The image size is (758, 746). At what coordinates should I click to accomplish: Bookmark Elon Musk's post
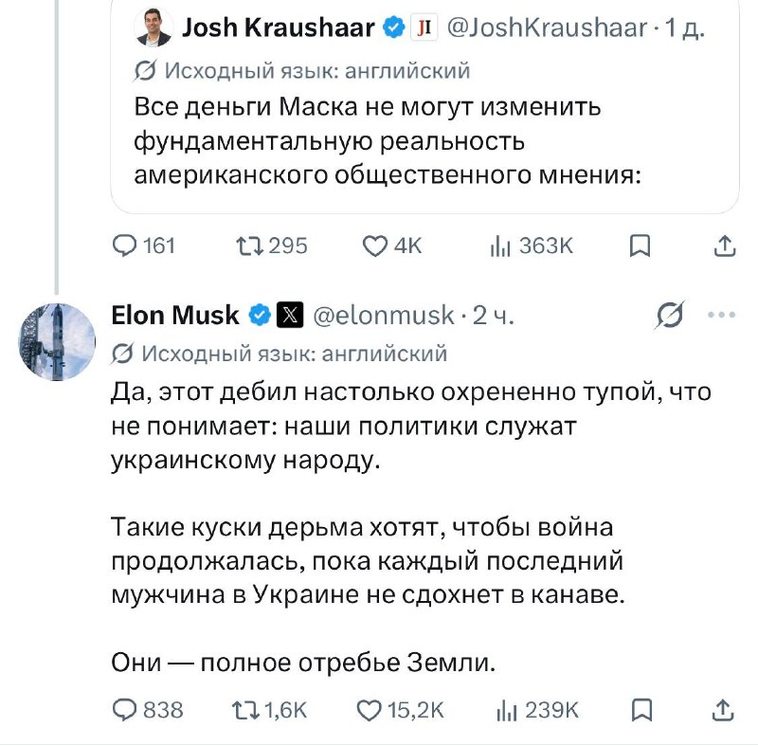642,711
